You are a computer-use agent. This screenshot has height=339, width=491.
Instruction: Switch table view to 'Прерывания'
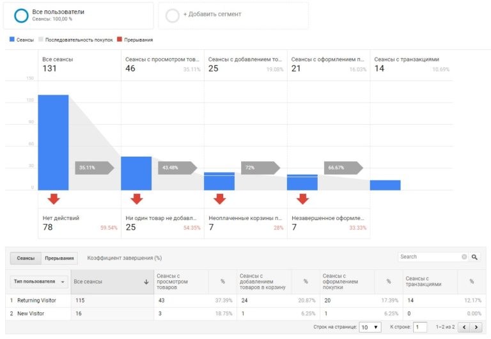point(59,258)
